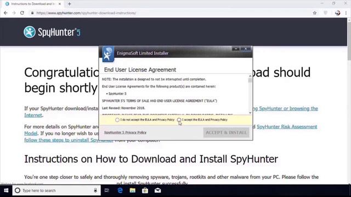Screen dimensions: 351x197
Task: Click the SpyHunter 5 logo
Action: (x=52, y=32)
